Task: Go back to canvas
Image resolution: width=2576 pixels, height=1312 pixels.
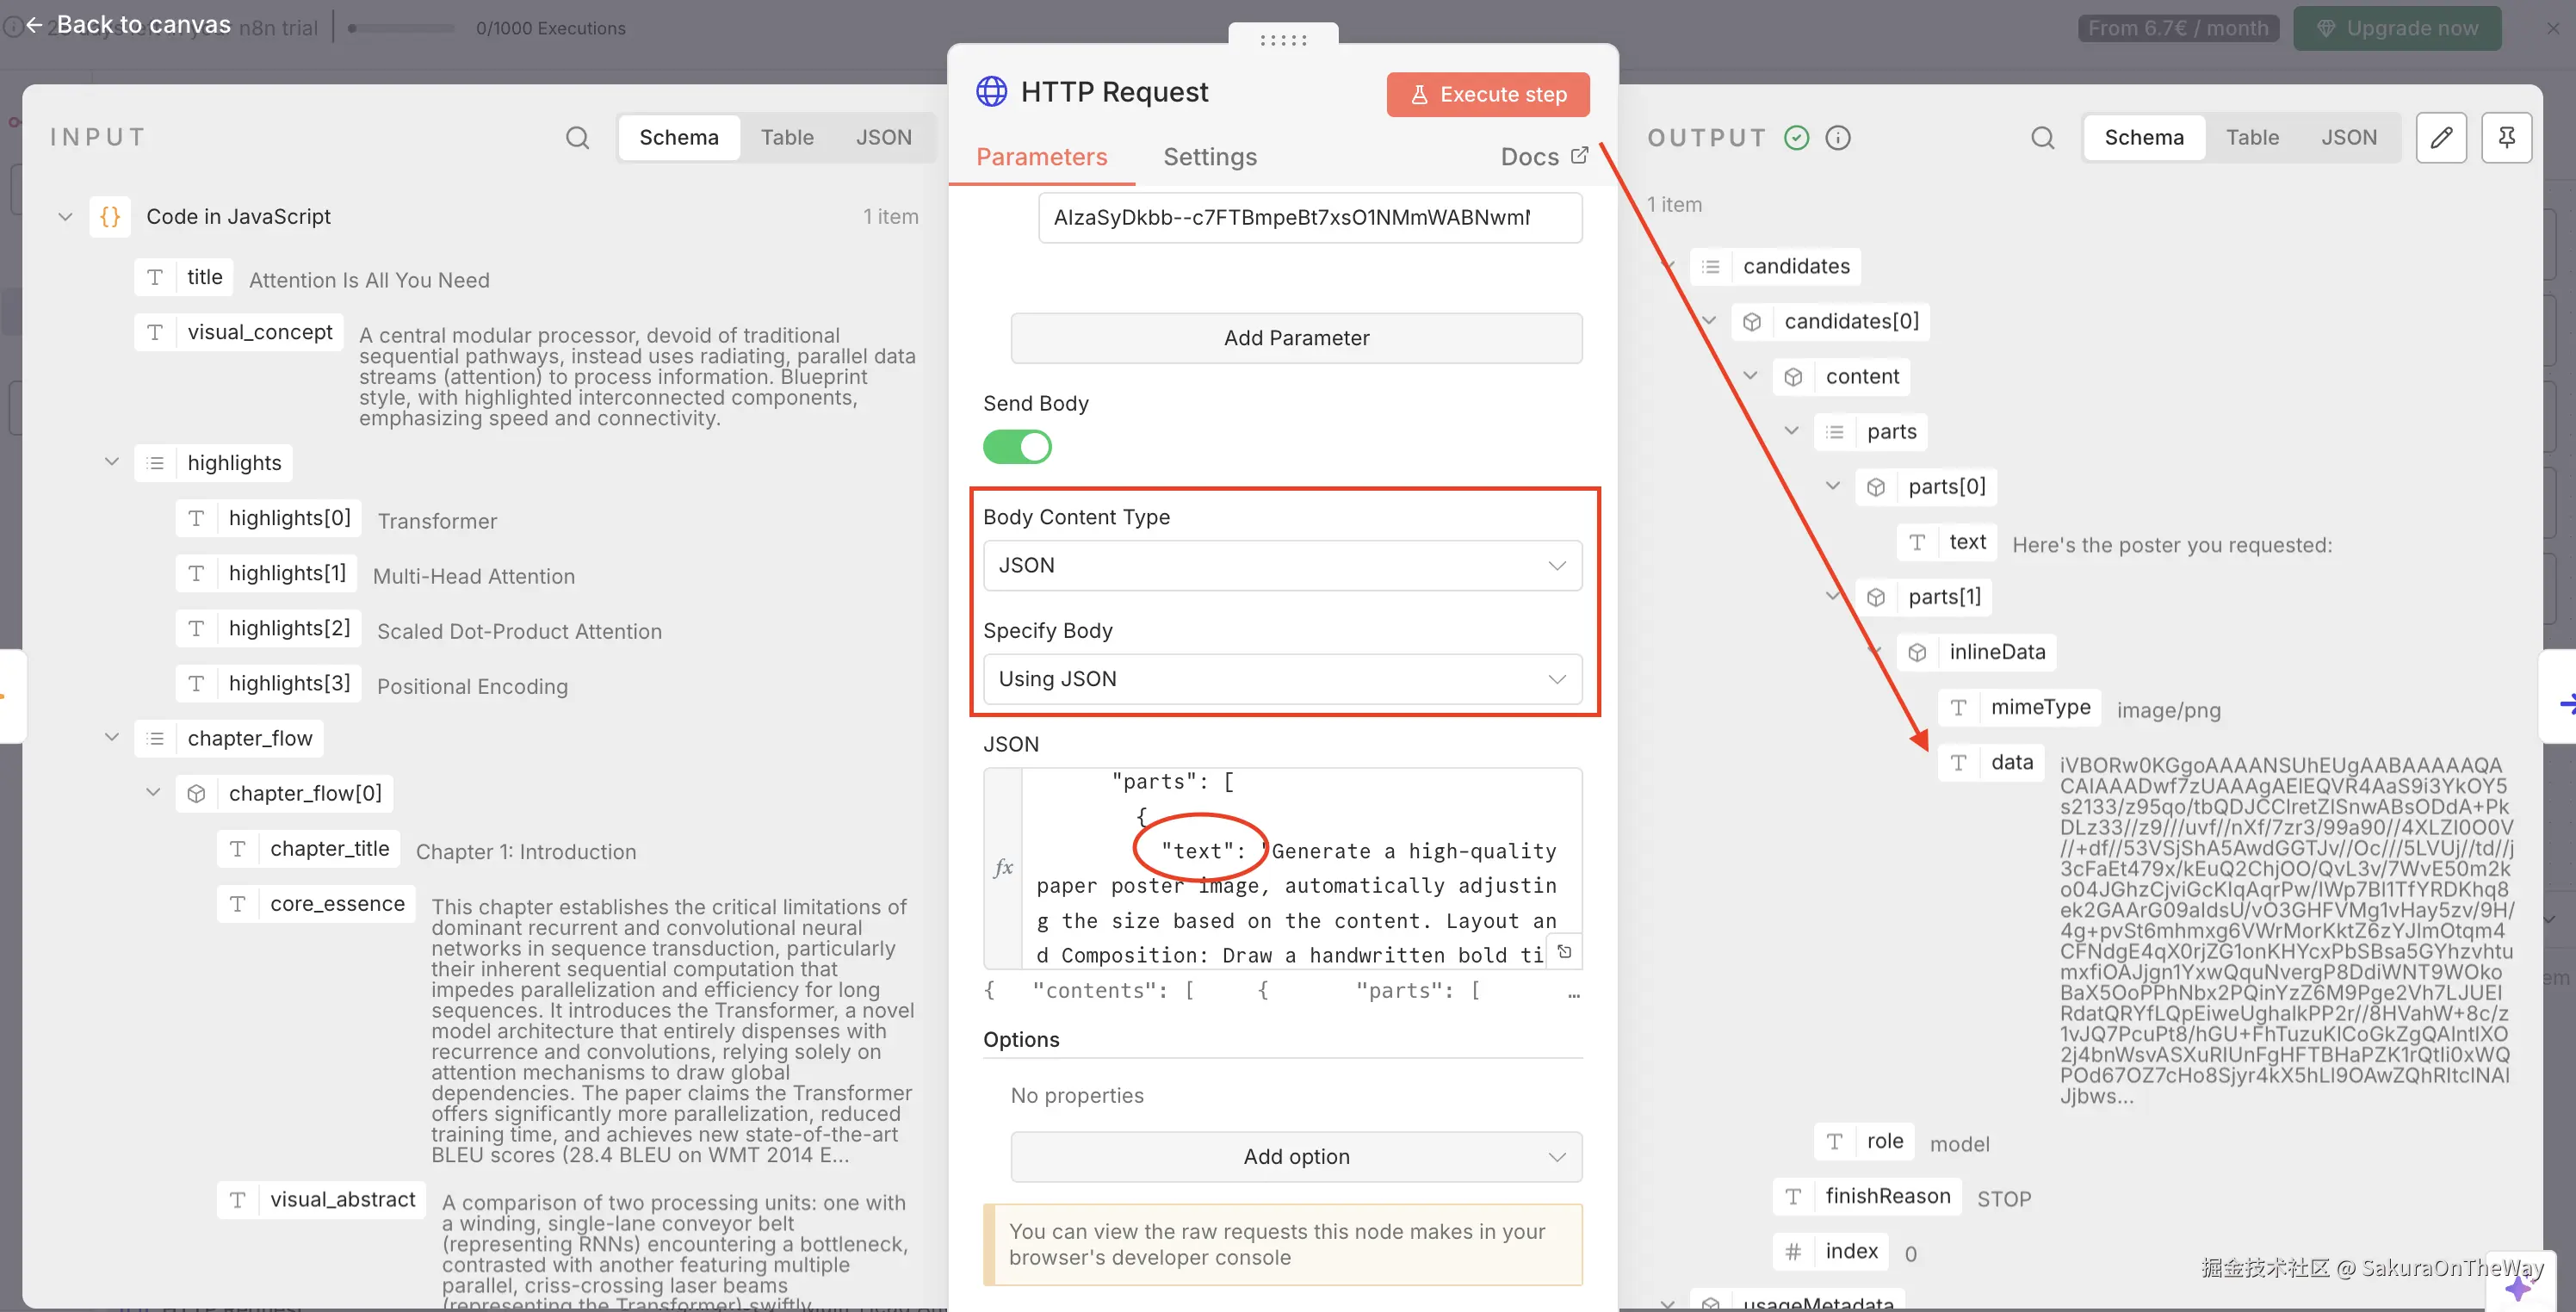Action: 128,24
